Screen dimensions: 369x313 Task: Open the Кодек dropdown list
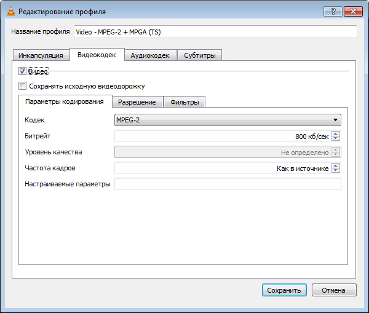228,120
